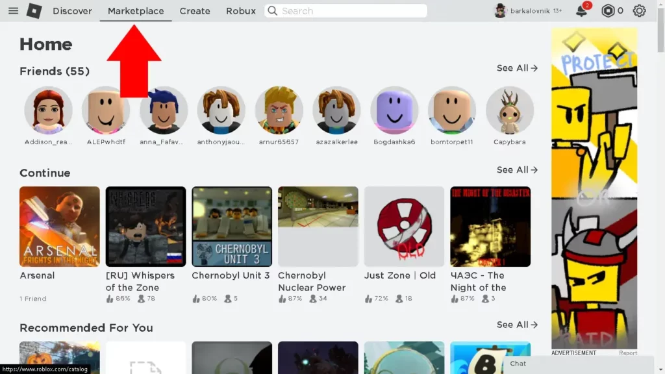Screen dimensions: 665x374
Task: Open friend anthonyjaou avatar
Action: click(221, 110)
